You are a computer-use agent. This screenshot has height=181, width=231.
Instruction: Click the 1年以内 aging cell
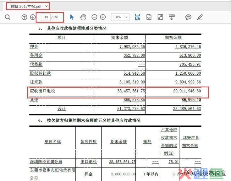pyautogui.click(x=150, y=174)
